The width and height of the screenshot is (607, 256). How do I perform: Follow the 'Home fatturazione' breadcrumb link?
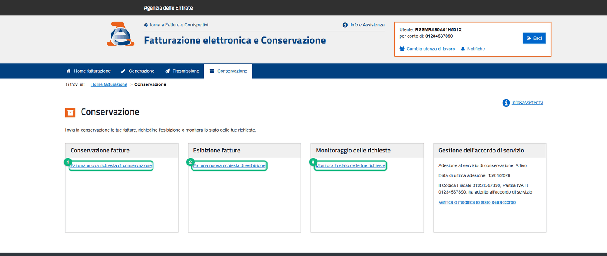pos(109,84)
